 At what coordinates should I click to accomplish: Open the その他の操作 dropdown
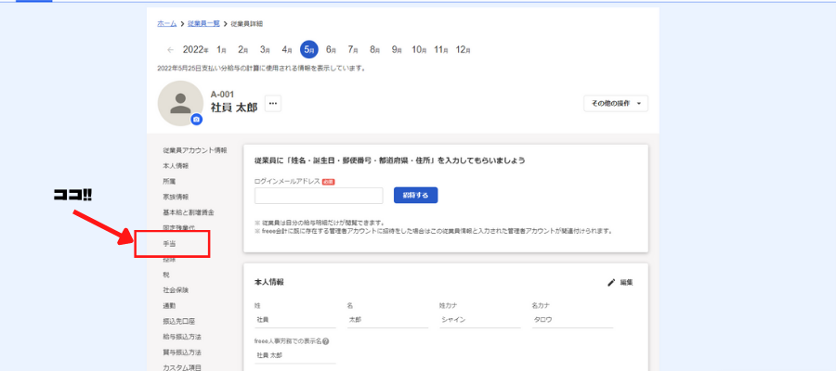(x=616, y=104)
